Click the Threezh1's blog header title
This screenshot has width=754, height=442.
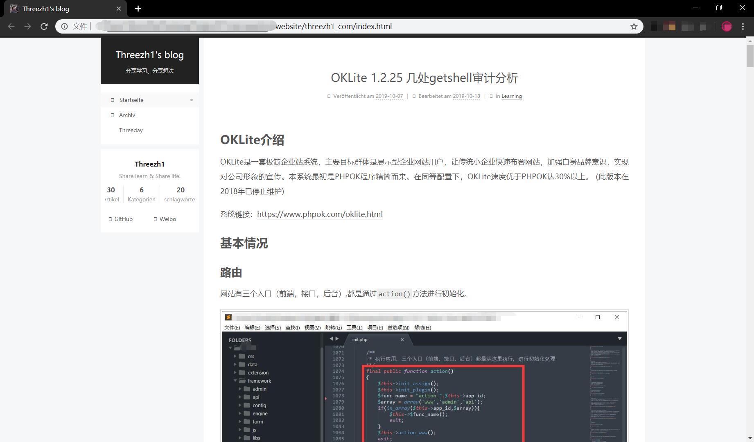pyautogui.click(x=150, y=55)
